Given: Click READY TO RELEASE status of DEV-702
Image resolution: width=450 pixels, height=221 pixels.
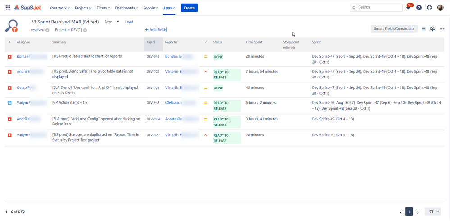Looking at the screenshot, I should (x=227, y=75).
